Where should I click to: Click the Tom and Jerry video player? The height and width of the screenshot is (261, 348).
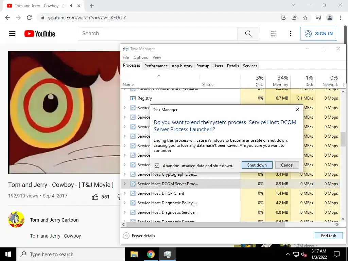(64, 112)
